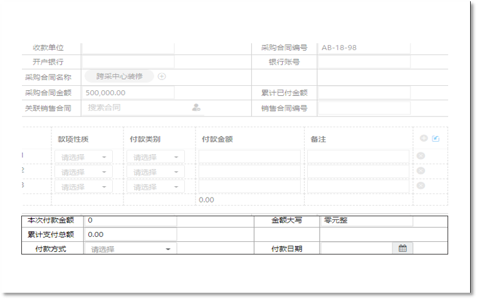The height and width of the screenshot is (299, 477).
Task: Click the 本次付款金额 input field
Action: [130, 221]
